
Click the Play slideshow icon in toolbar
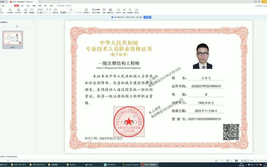pos(26,11)
